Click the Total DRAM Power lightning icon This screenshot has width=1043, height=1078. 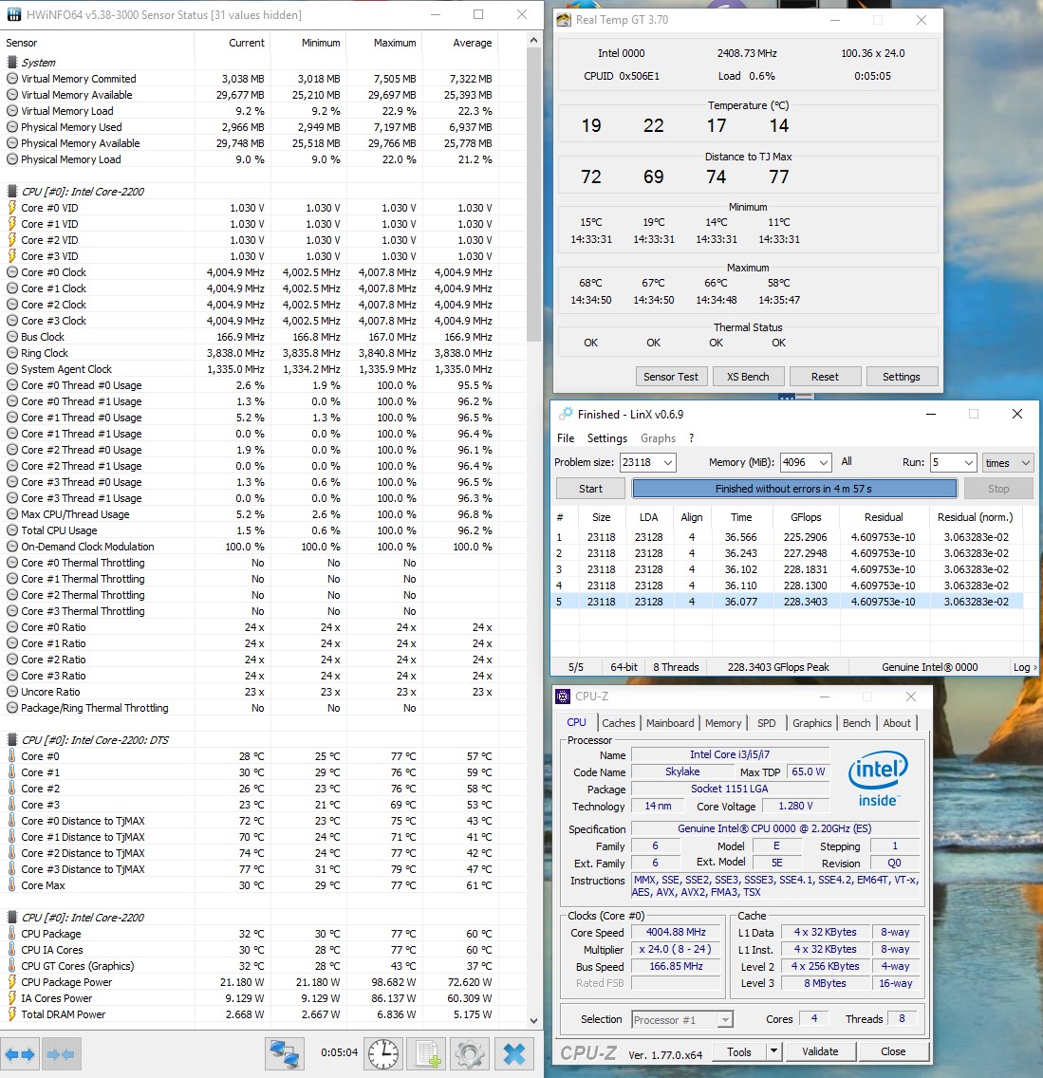click(x=11, y=1014)
